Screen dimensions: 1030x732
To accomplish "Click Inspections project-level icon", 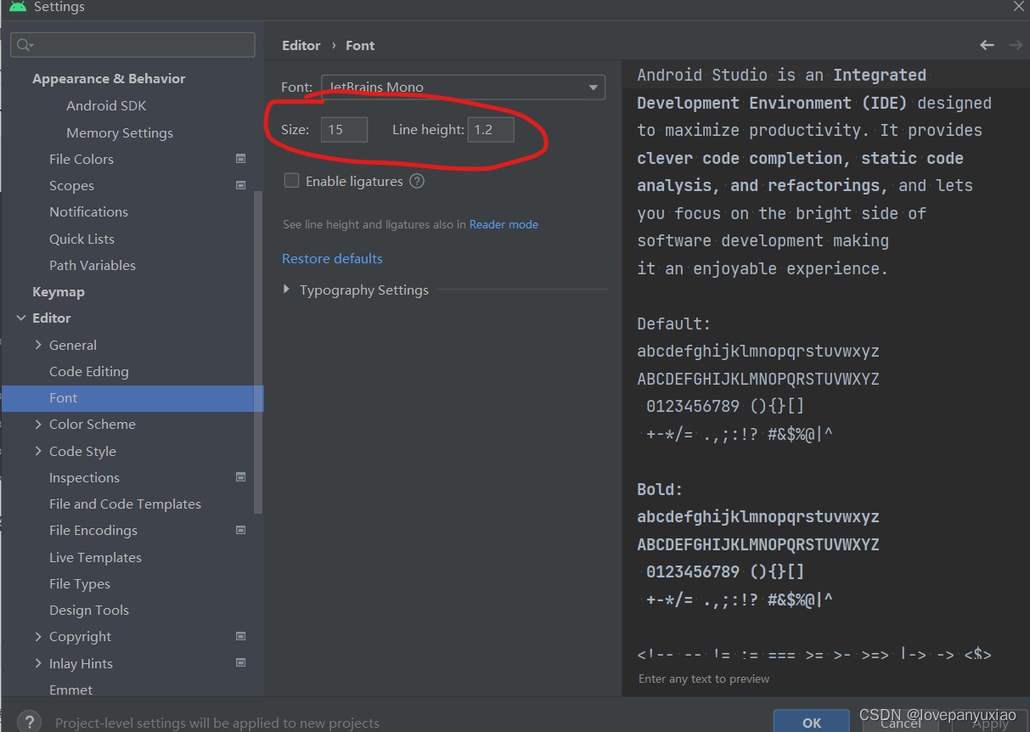I will (x=240, y=477).
